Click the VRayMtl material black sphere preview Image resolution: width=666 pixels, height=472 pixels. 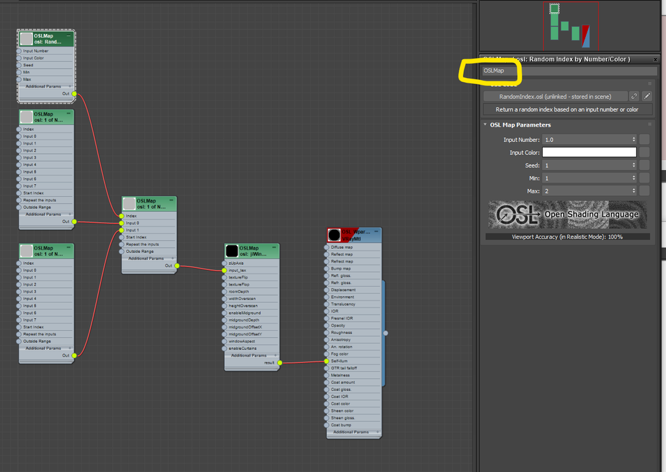click(334, 235)
